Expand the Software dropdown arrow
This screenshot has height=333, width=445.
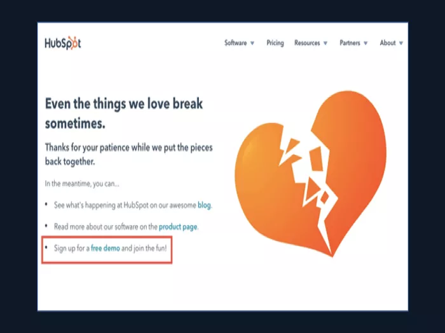[252, 43]
